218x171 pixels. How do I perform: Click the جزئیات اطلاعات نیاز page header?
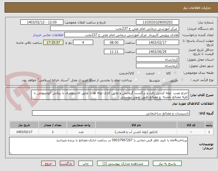pos(197,8)
